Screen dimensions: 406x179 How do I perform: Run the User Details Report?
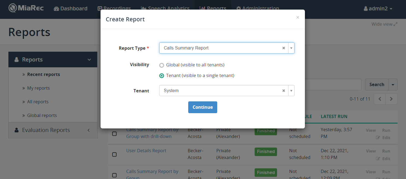click(x=386, y=151)
